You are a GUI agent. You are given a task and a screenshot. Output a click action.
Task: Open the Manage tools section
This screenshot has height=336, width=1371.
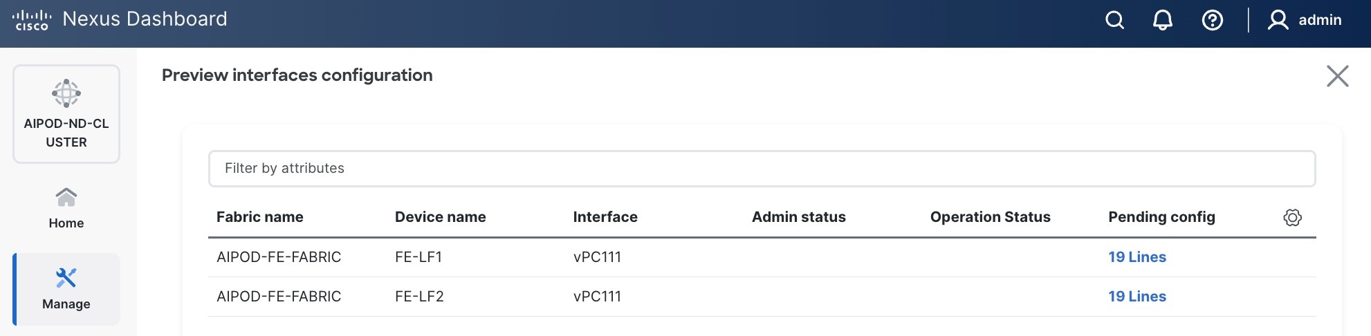pyautogui.click(x=66, y=289)
